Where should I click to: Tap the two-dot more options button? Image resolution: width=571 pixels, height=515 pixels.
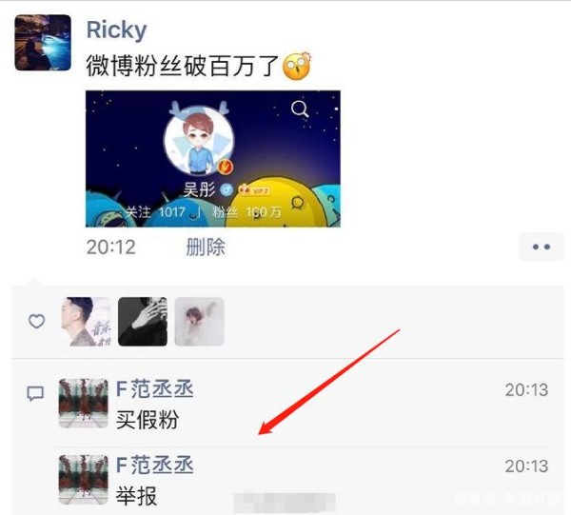click(541, 247)
